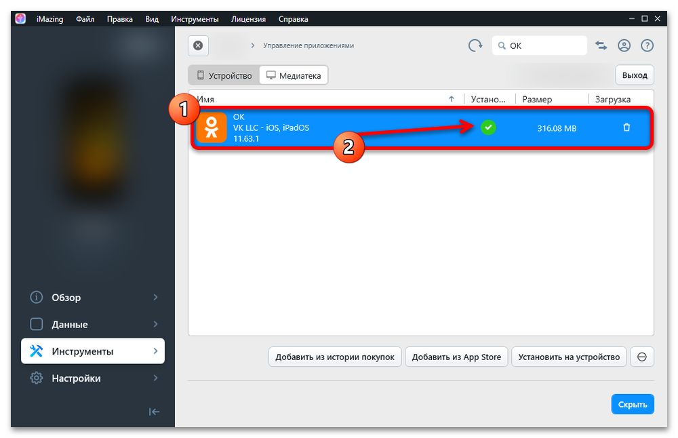This screenshot has height=438, width=678.
Task: Open the help question mark icon
Action: click(x=647, y=45)
